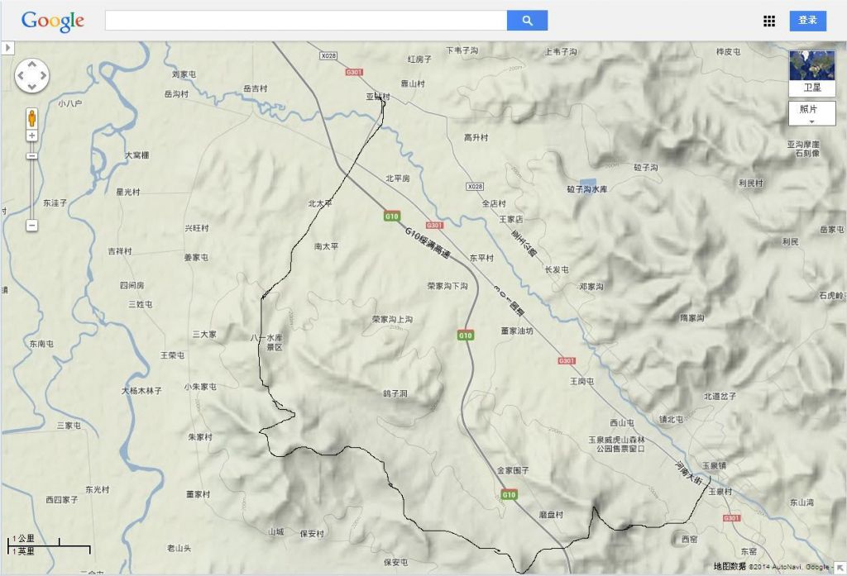Click the 北平房 label
The image size is (847, 576).
[398, 179]
